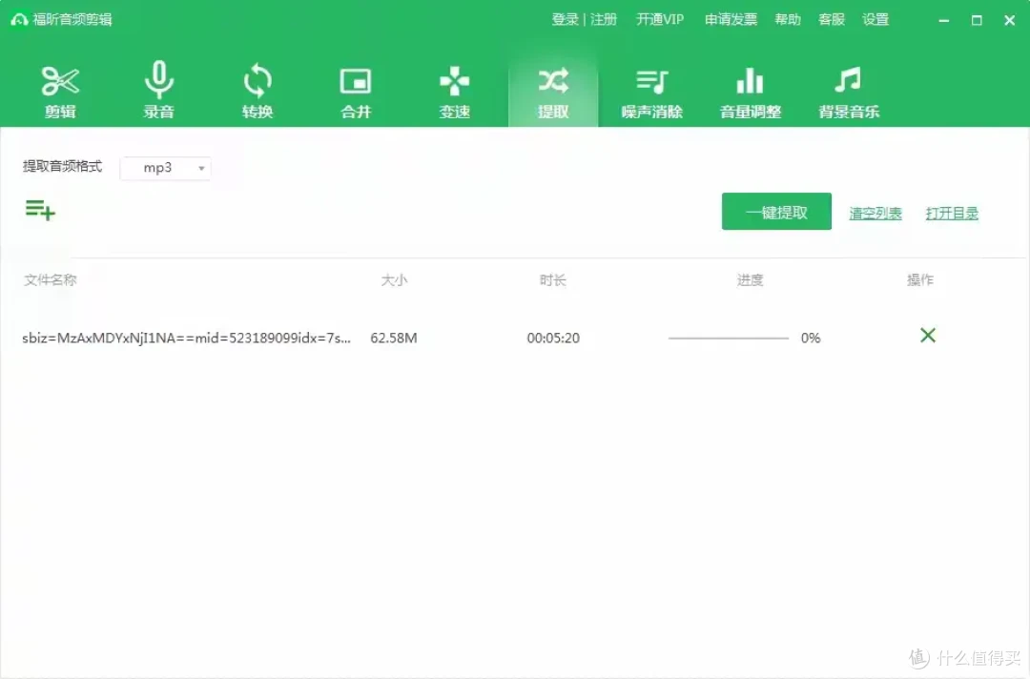Click the add files list icon
The width and height of the screenshot is (1030, 679).
click(40, 210)
